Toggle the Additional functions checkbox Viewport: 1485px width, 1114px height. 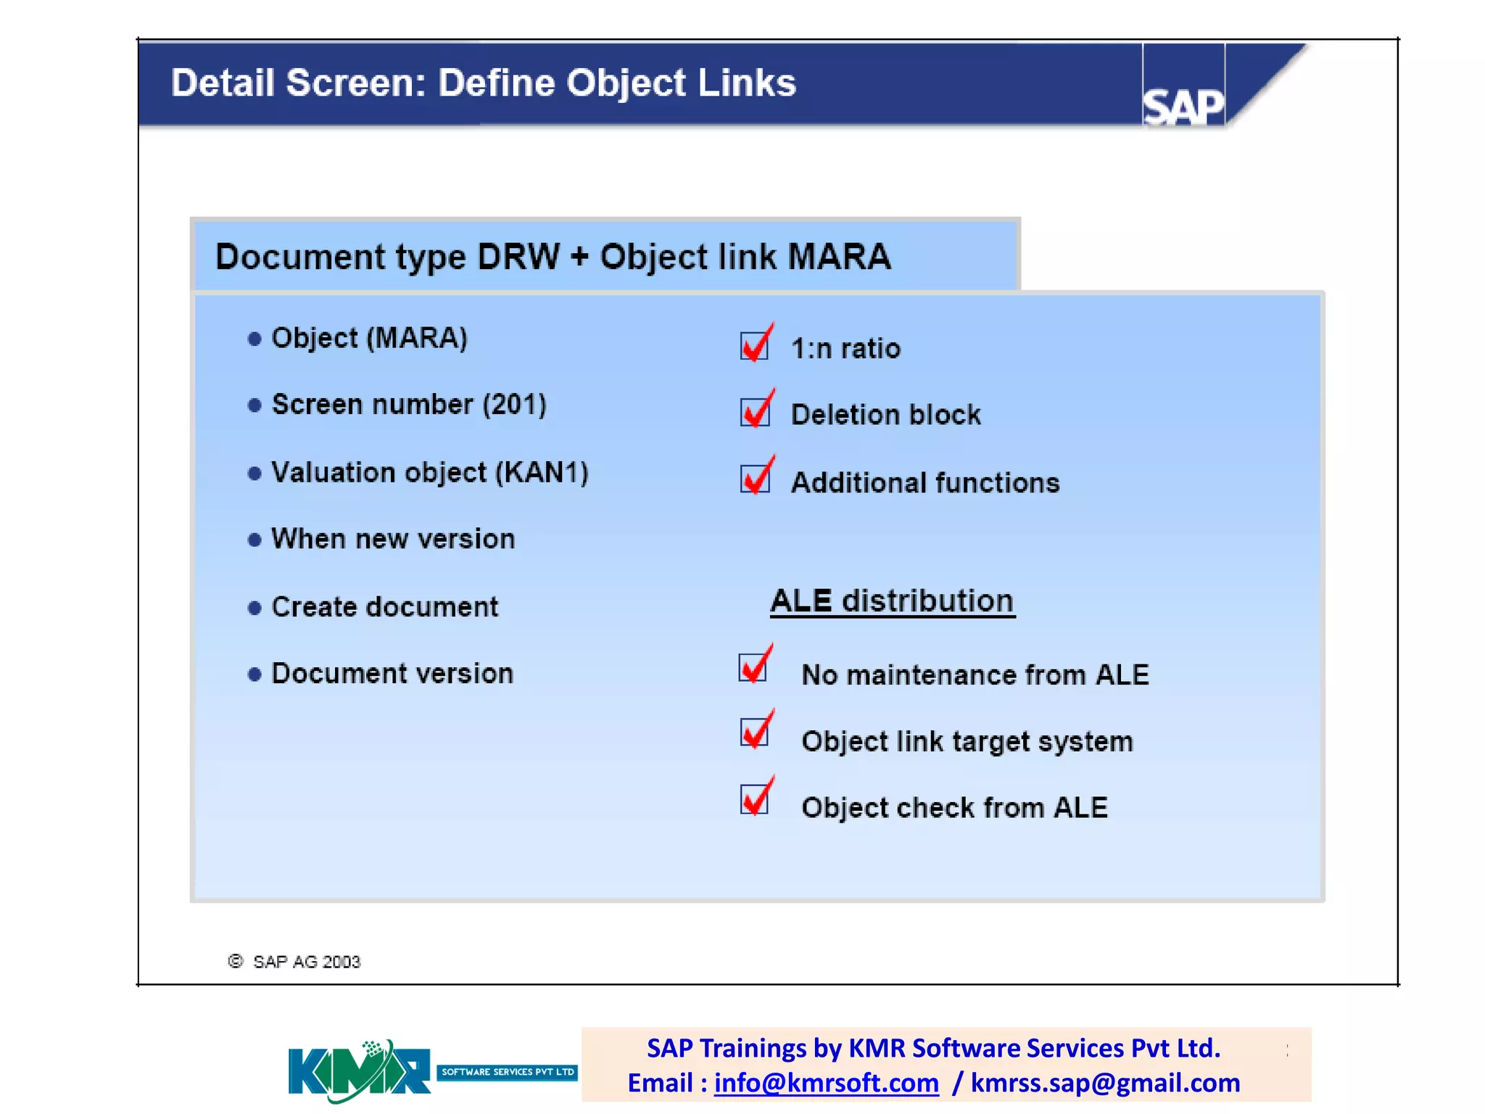point(755,479)
